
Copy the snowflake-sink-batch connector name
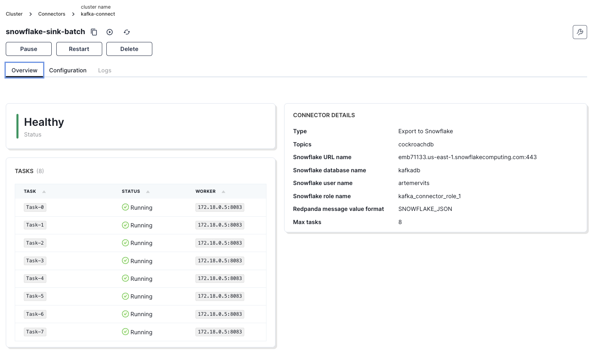tap(94, 32)
